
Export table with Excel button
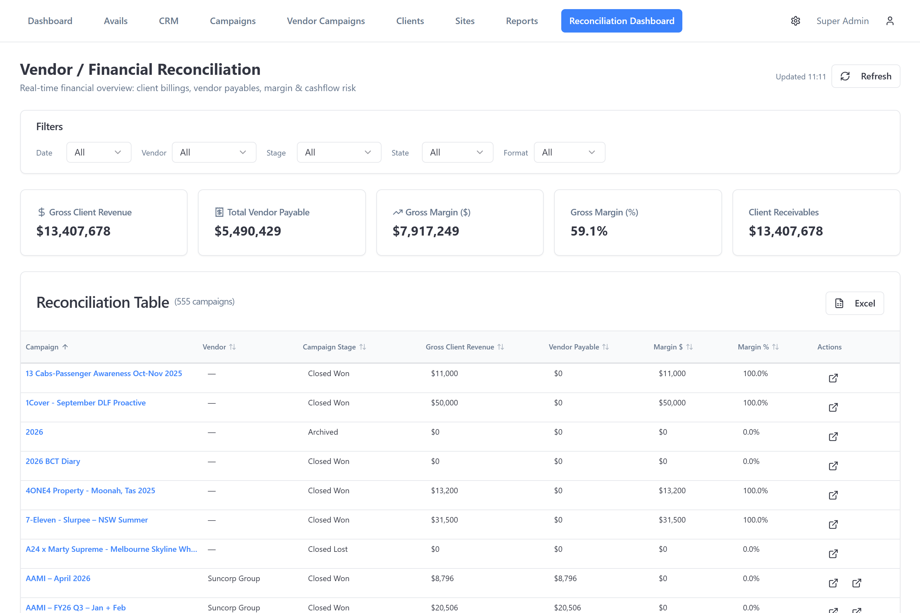coord(855,303)
